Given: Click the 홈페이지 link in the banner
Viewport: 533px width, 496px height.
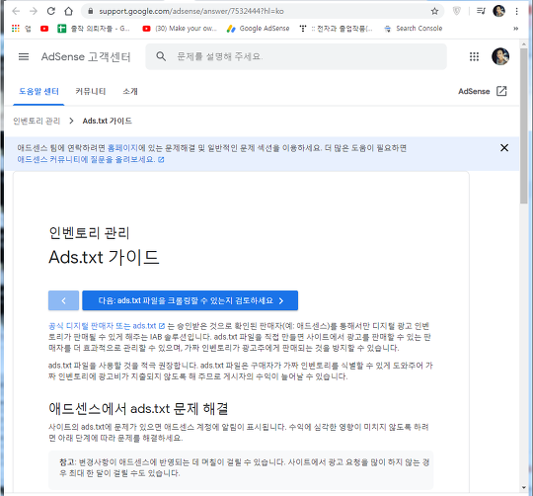Looking at the screenshot, I should tap(122, 148).
